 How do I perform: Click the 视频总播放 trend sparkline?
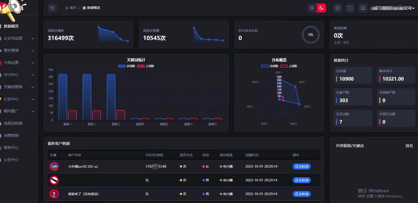(113, 34)
